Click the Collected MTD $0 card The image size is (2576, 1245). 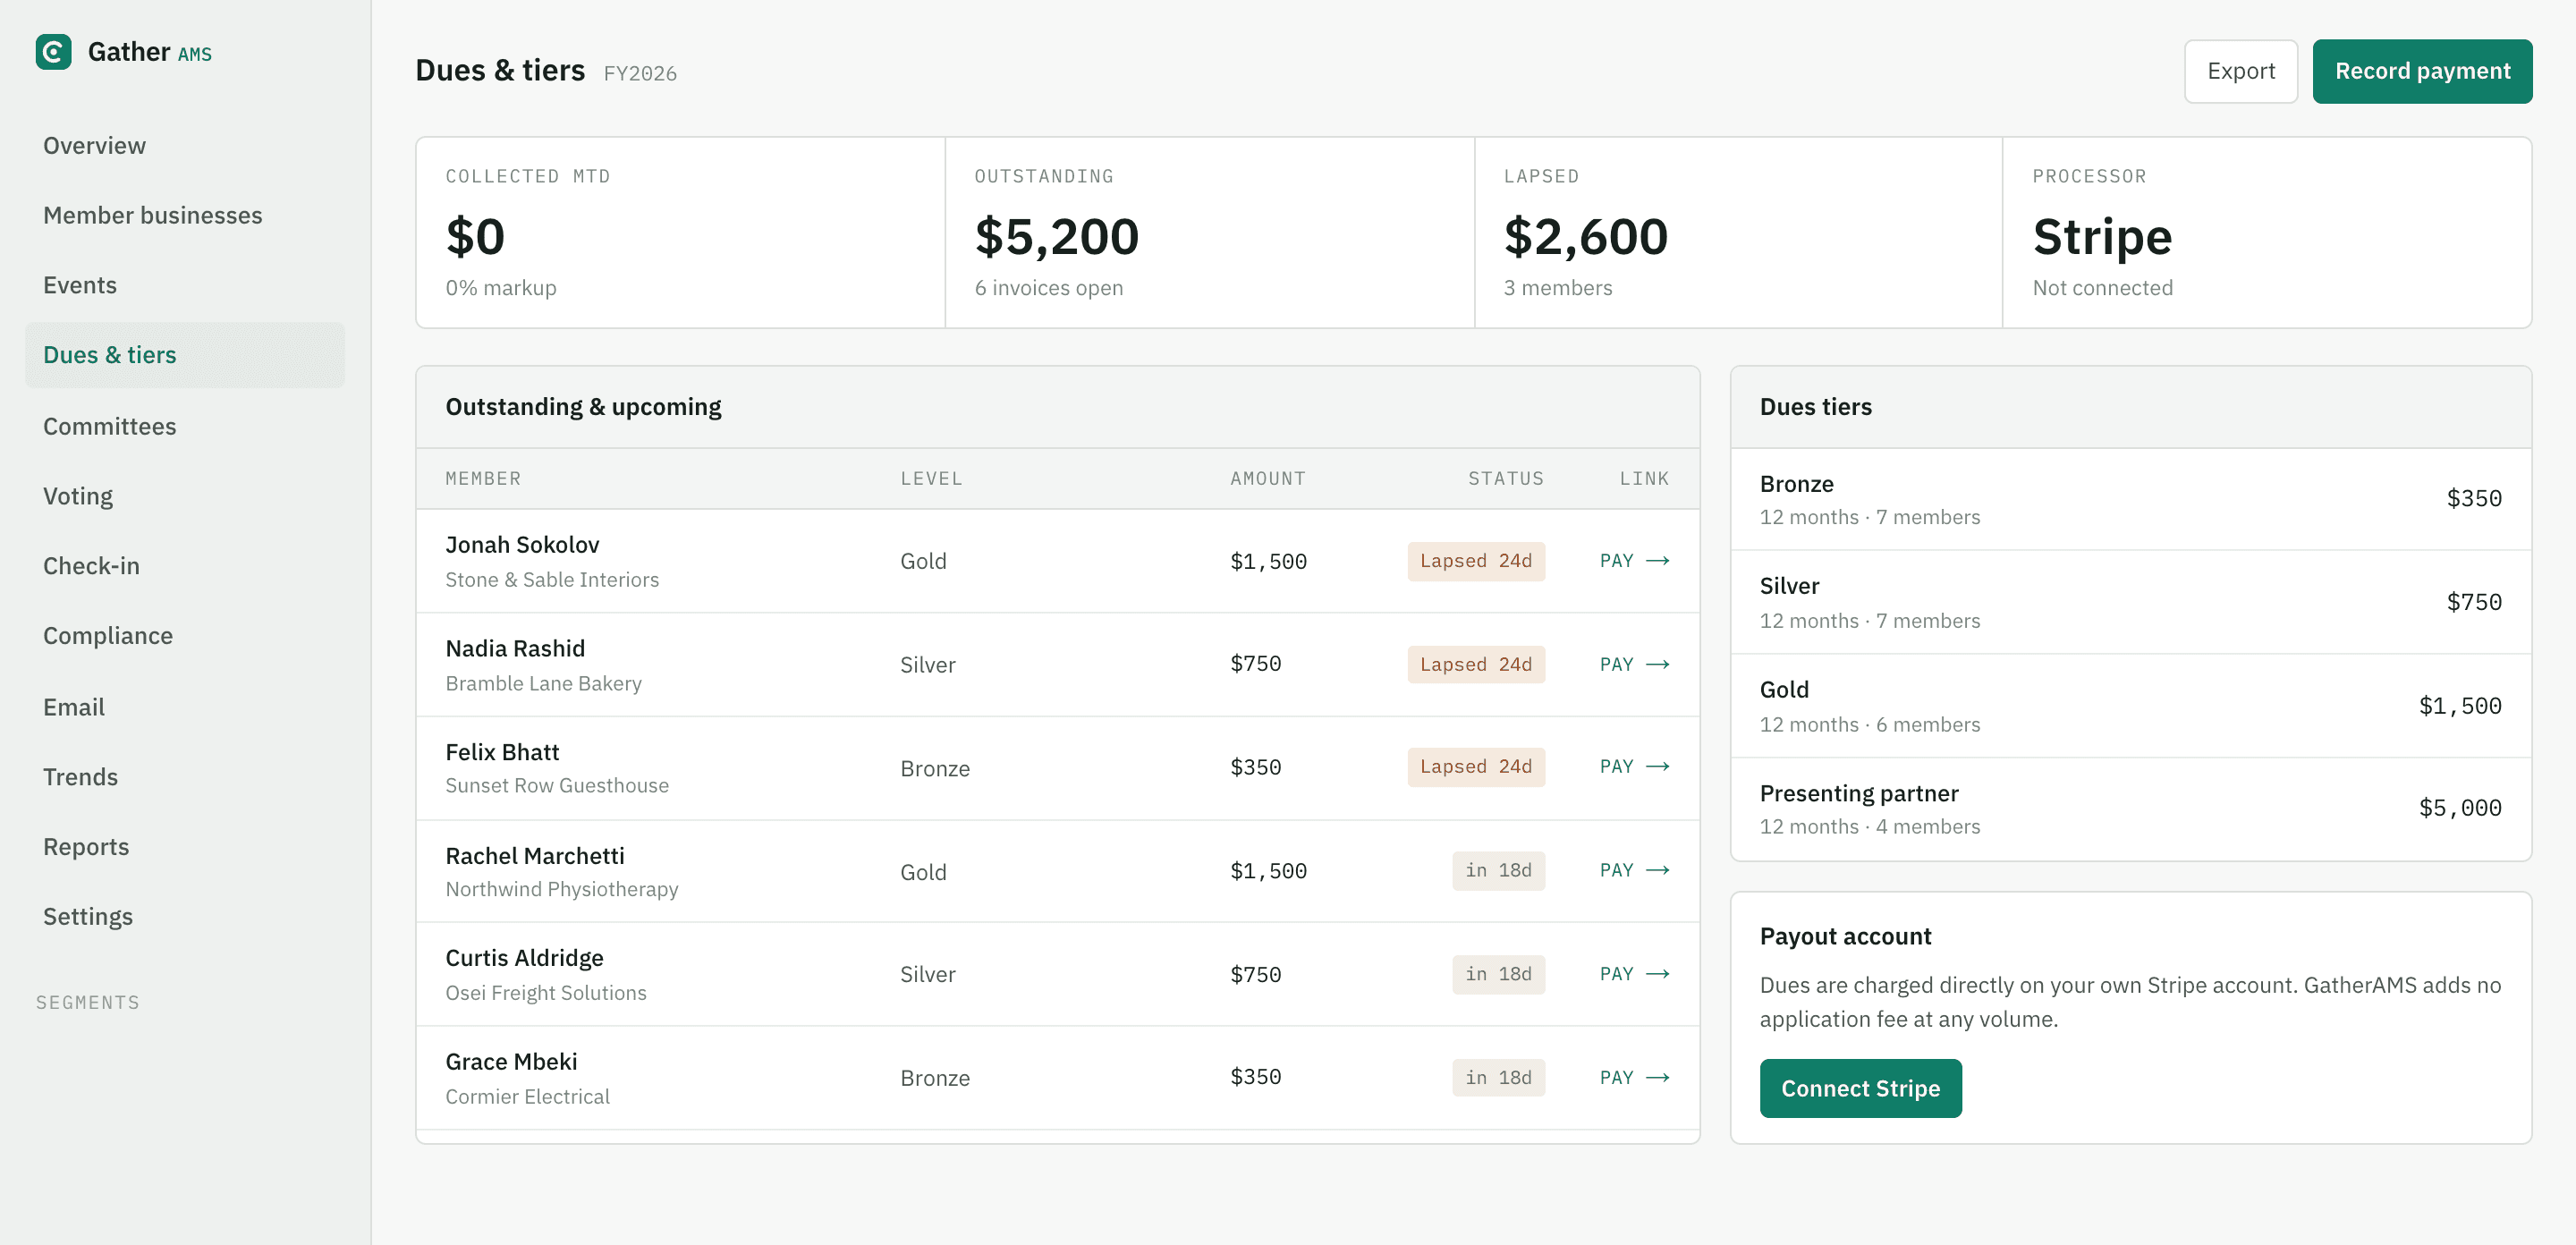(680, 233)
